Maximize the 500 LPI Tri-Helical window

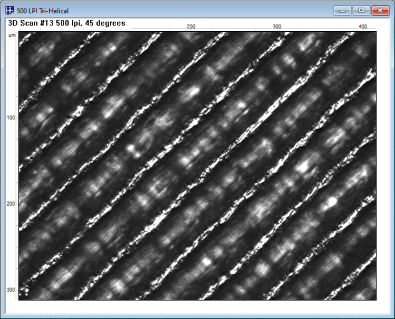click(x=361, y=10)
